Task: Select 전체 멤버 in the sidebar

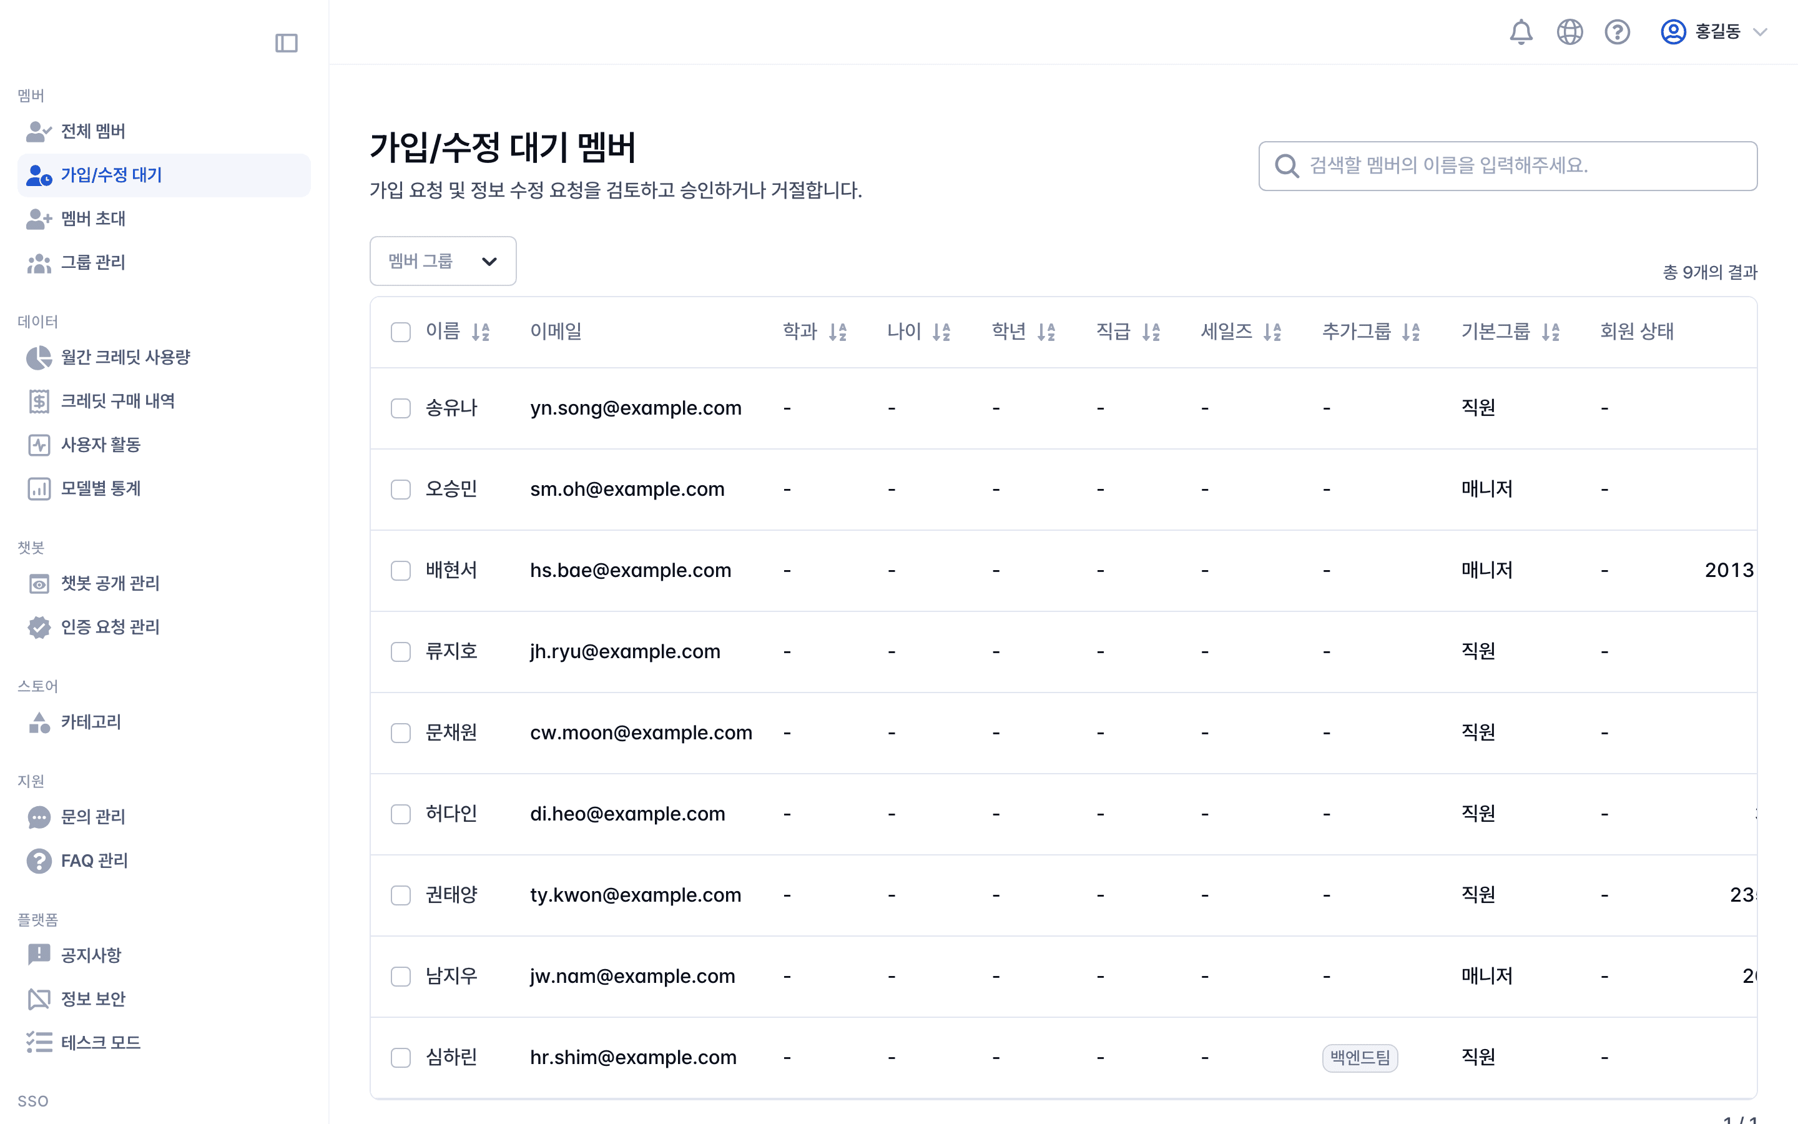Action: pos(92,131)
